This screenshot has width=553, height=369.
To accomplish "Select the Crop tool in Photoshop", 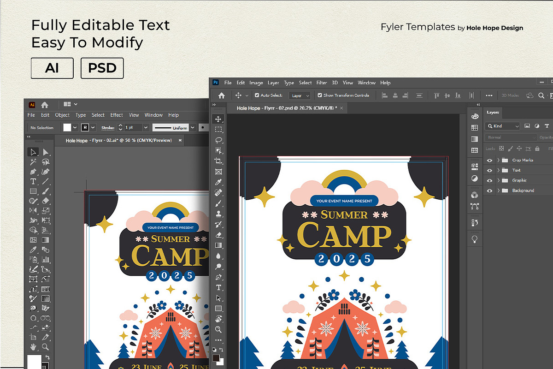I will [x=218, y=161].
